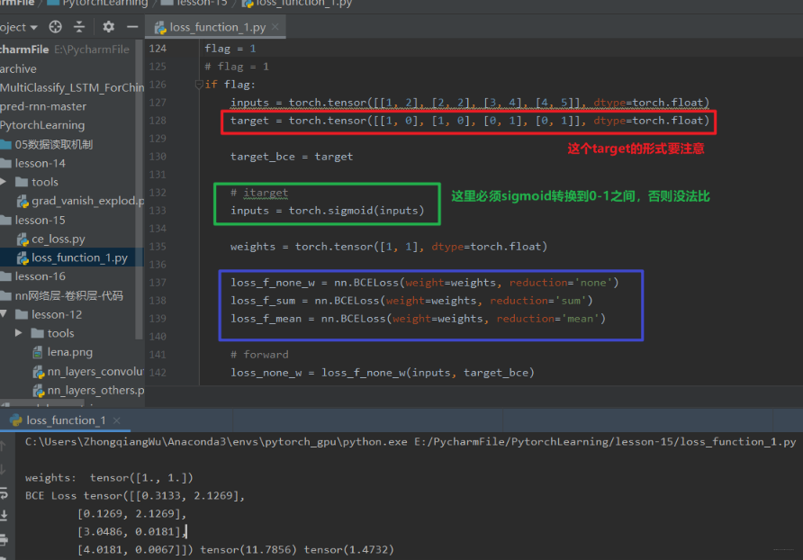Open ce_loss.py file
The image size is (803, 560).
coord(58,239)
